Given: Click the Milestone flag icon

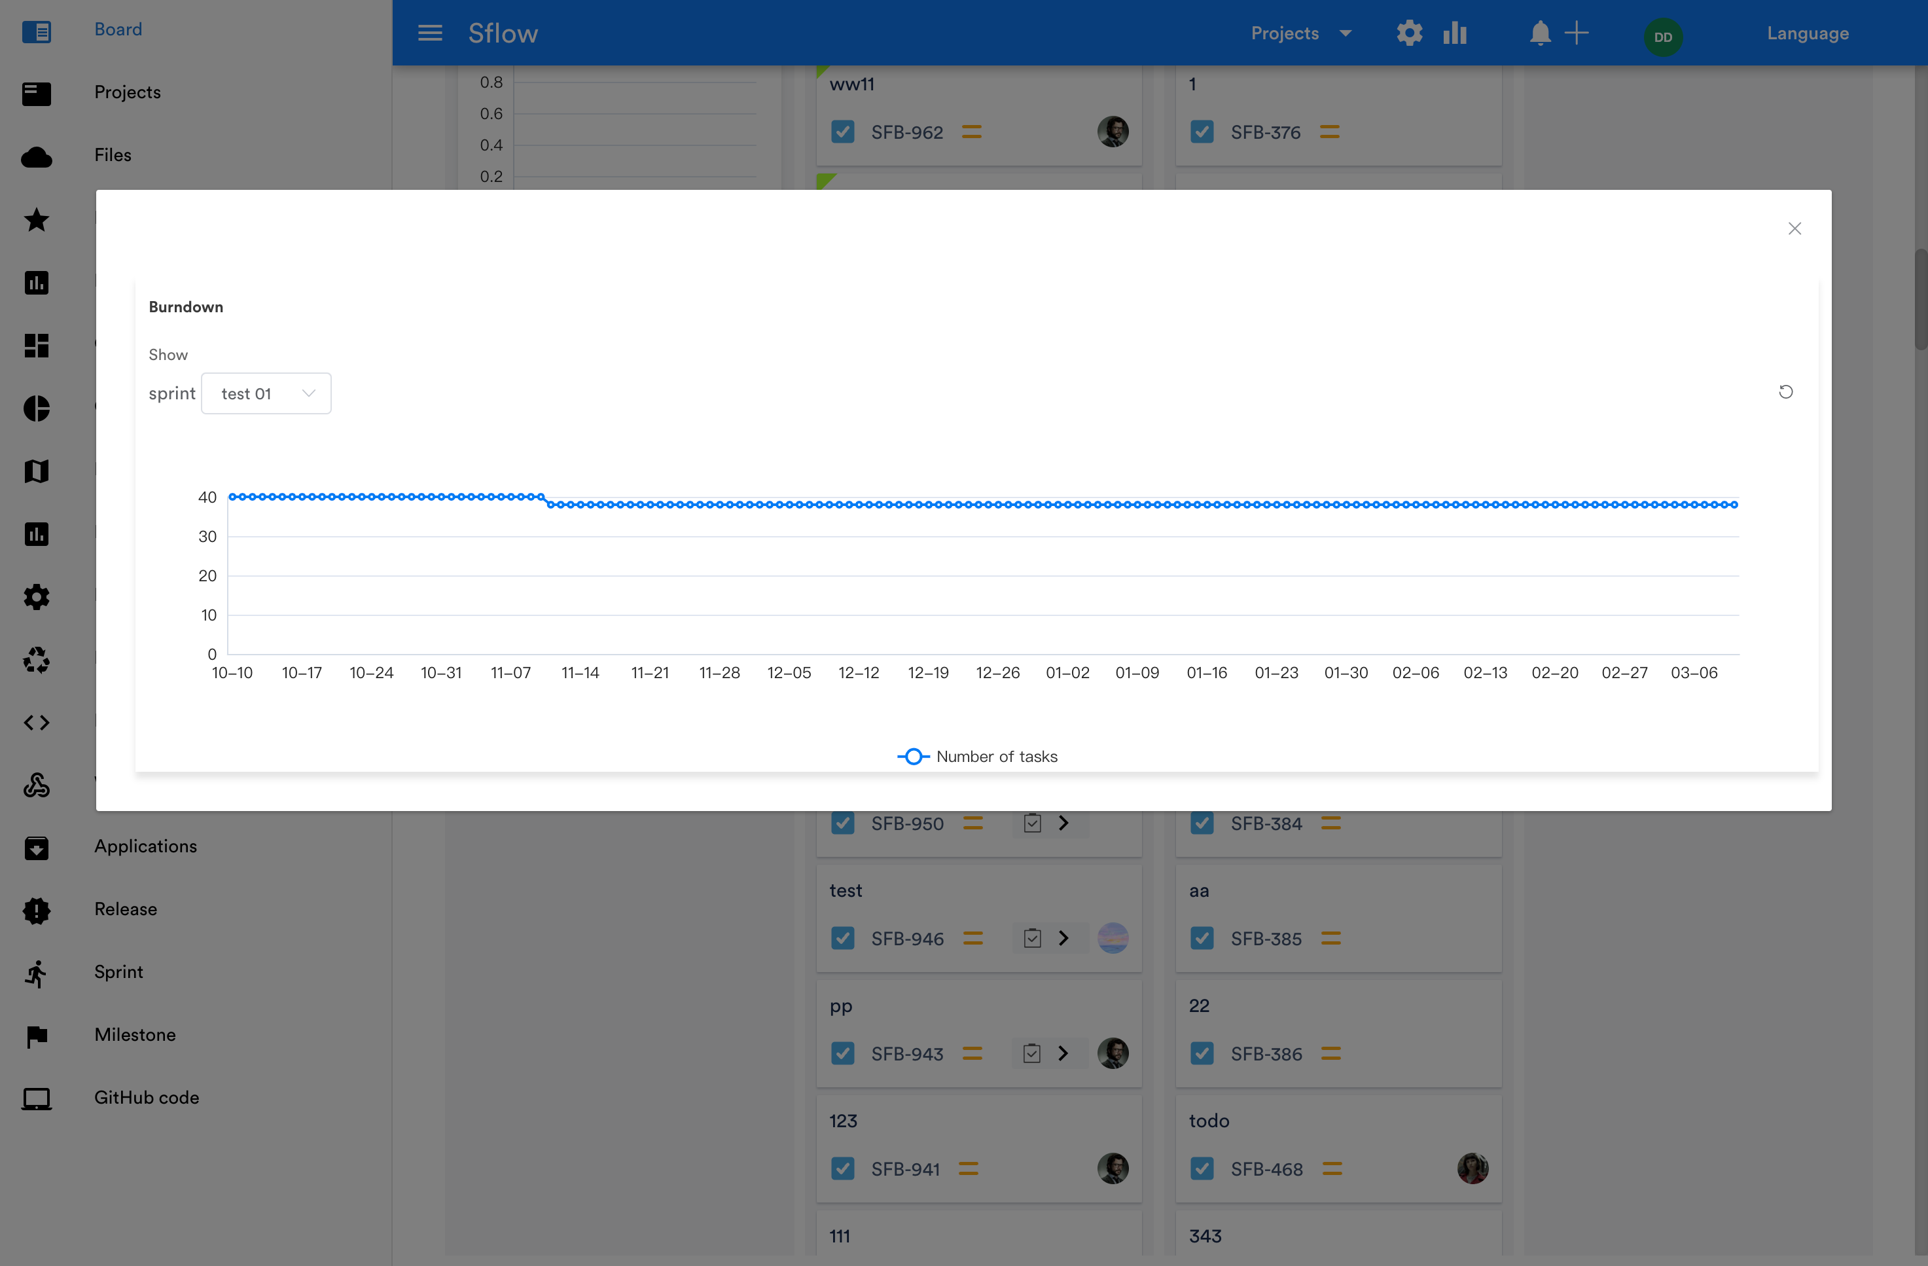Looking at the screenshot, I should (x=37, y=1035).
